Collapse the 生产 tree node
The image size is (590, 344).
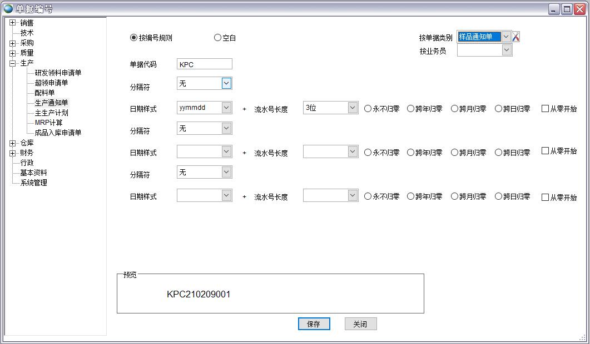(12, 63)
